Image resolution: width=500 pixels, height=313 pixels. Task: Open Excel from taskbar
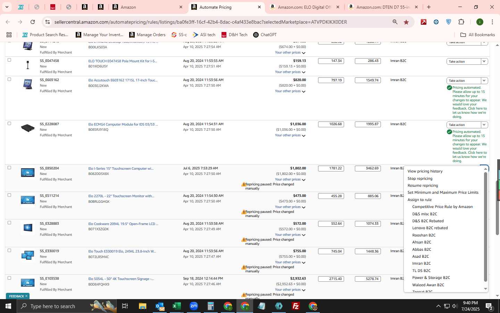click(x=177, y=306)
